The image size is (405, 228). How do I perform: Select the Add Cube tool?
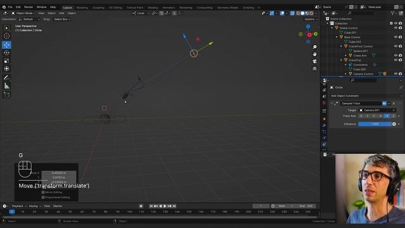7,95
